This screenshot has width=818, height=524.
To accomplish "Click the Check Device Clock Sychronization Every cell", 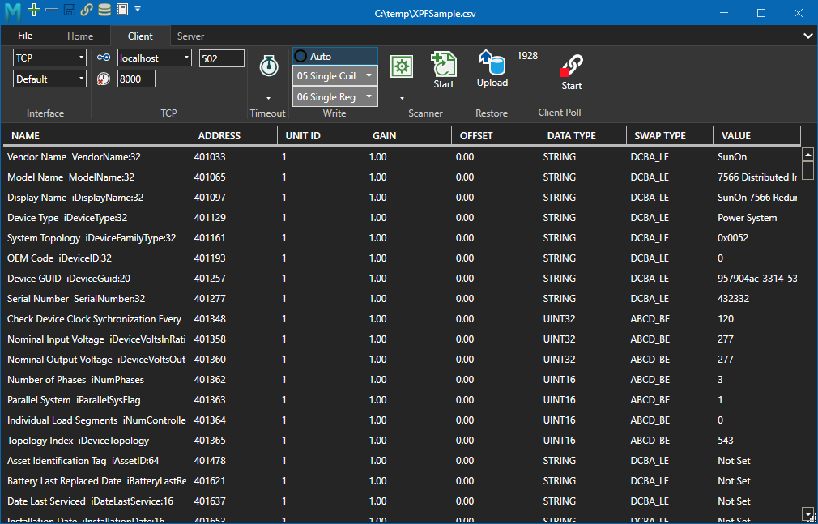I will coord(95,319).
